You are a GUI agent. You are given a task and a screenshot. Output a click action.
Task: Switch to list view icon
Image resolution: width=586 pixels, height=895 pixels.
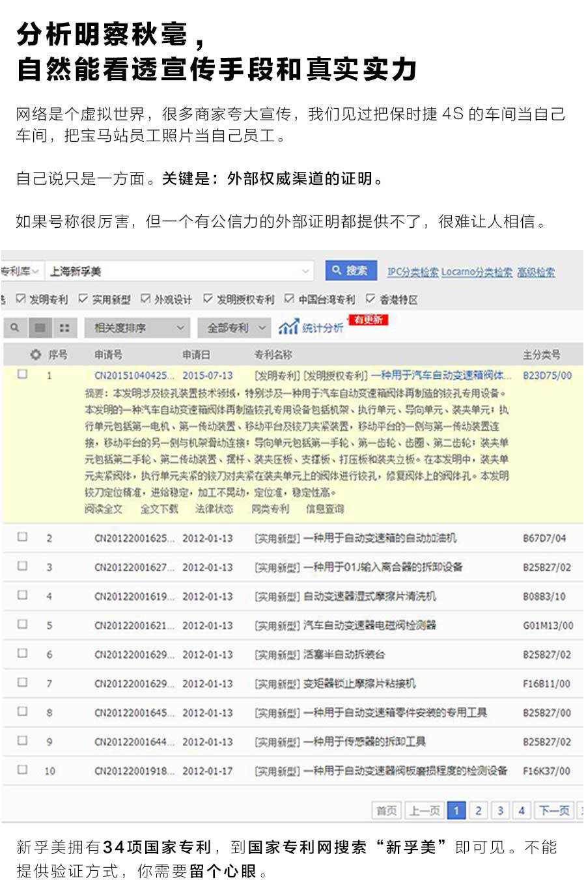pos(40,327)
